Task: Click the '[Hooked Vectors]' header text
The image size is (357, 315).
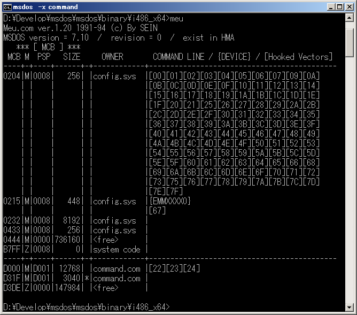Action: [298, 57]
